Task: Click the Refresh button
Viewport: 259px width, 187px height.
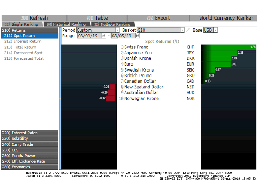Action: click(34, 18)
